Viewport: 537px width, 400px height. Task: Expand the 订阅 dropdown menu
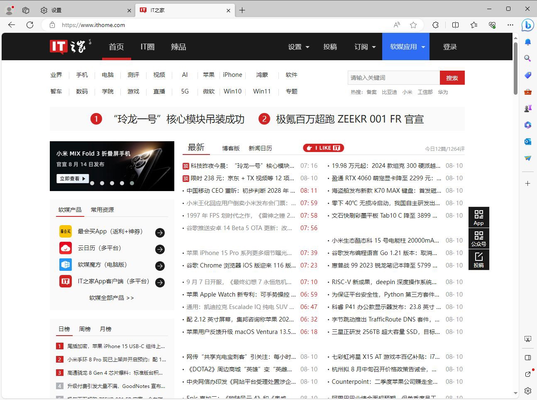364,47
